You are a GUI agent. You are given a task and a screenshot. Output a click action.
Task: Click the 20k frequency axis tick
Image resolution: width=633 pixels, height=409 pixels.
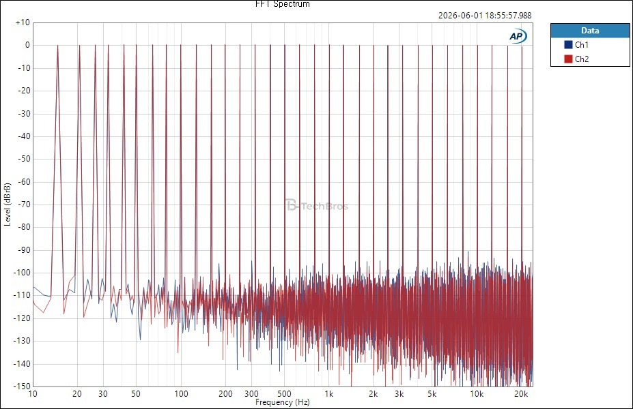(x=521, y=394)
